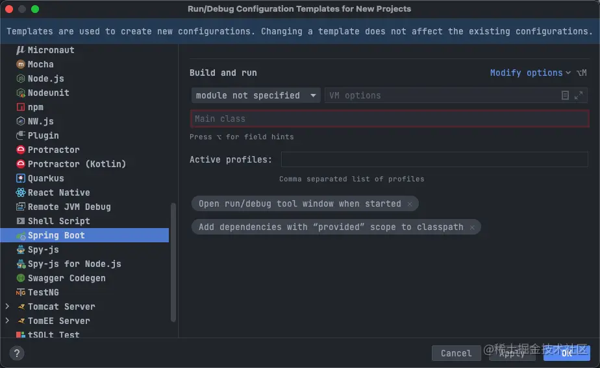Click the Active profiles text field
This screenshot has height=368, width=600.
point(434,159)
